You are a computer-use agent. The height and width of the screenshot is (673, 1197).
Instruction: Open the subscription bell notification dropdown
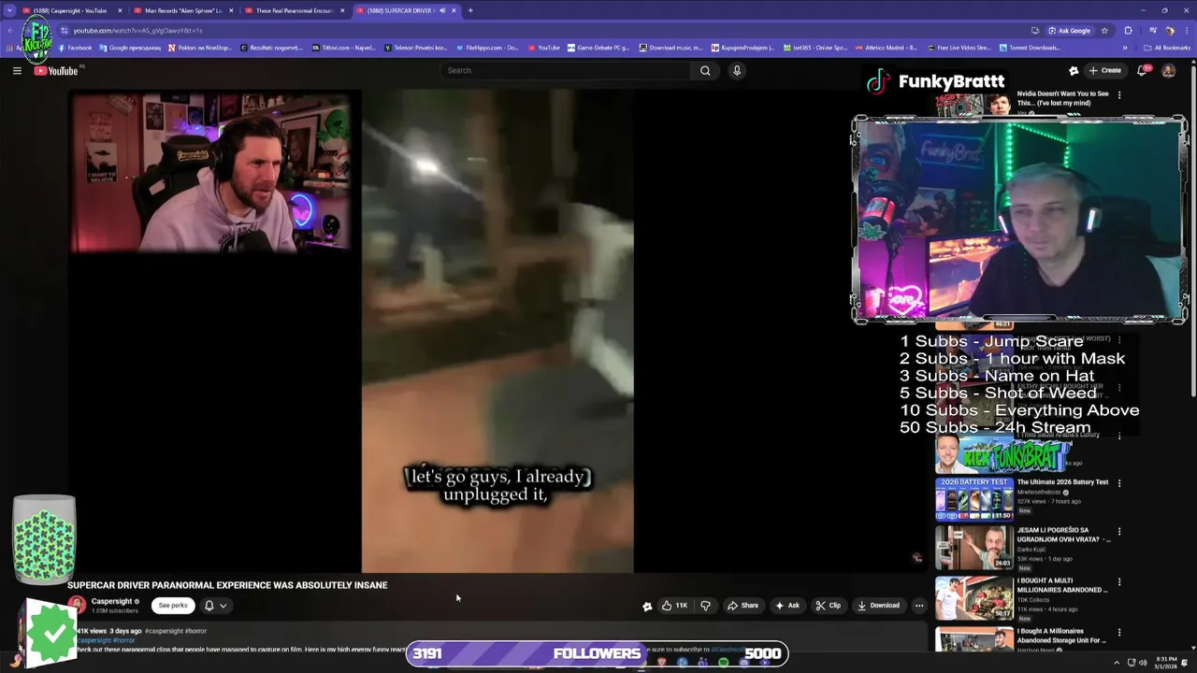click(x=215, y=606)
